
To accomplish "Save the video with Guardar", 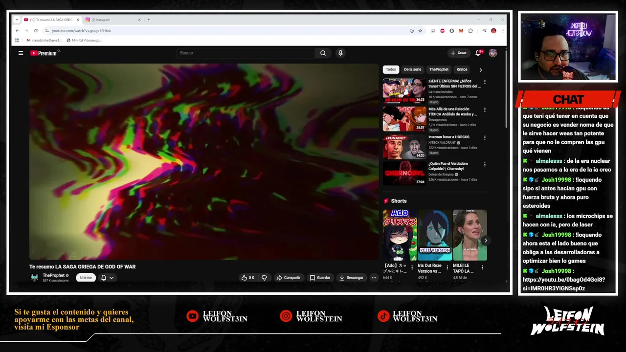I will [x=320, y=278].
